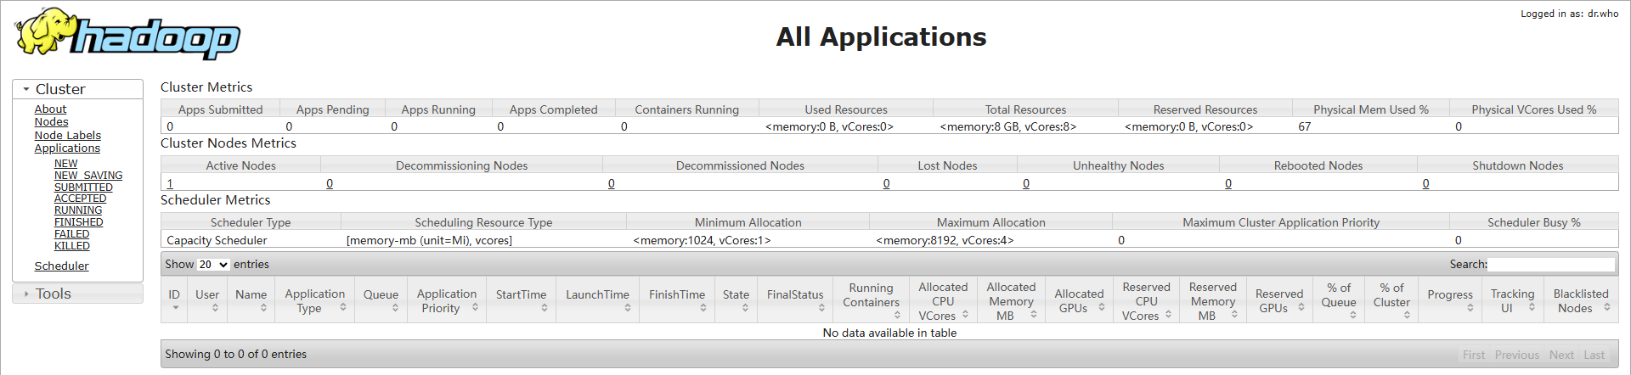Sort table by Running Containers column

point(871,299)
